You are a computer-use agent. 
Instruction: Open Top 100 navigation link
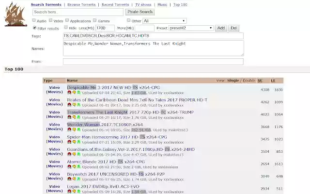point(180,4)
